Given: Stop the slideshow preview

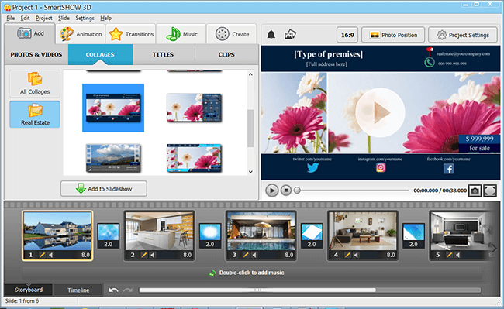Looking at the screenshot, I should click(x=286, y=191).
